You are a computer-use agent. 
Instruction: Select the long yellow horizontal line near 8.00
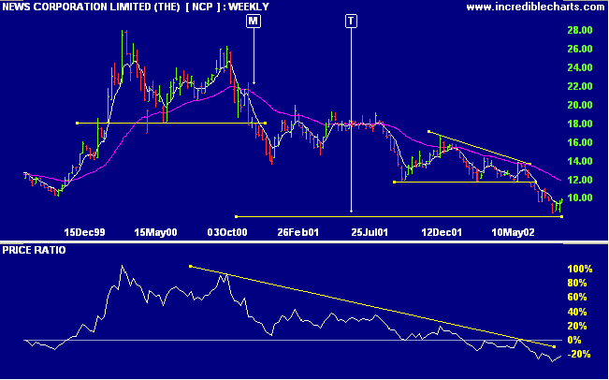point(399,216)
